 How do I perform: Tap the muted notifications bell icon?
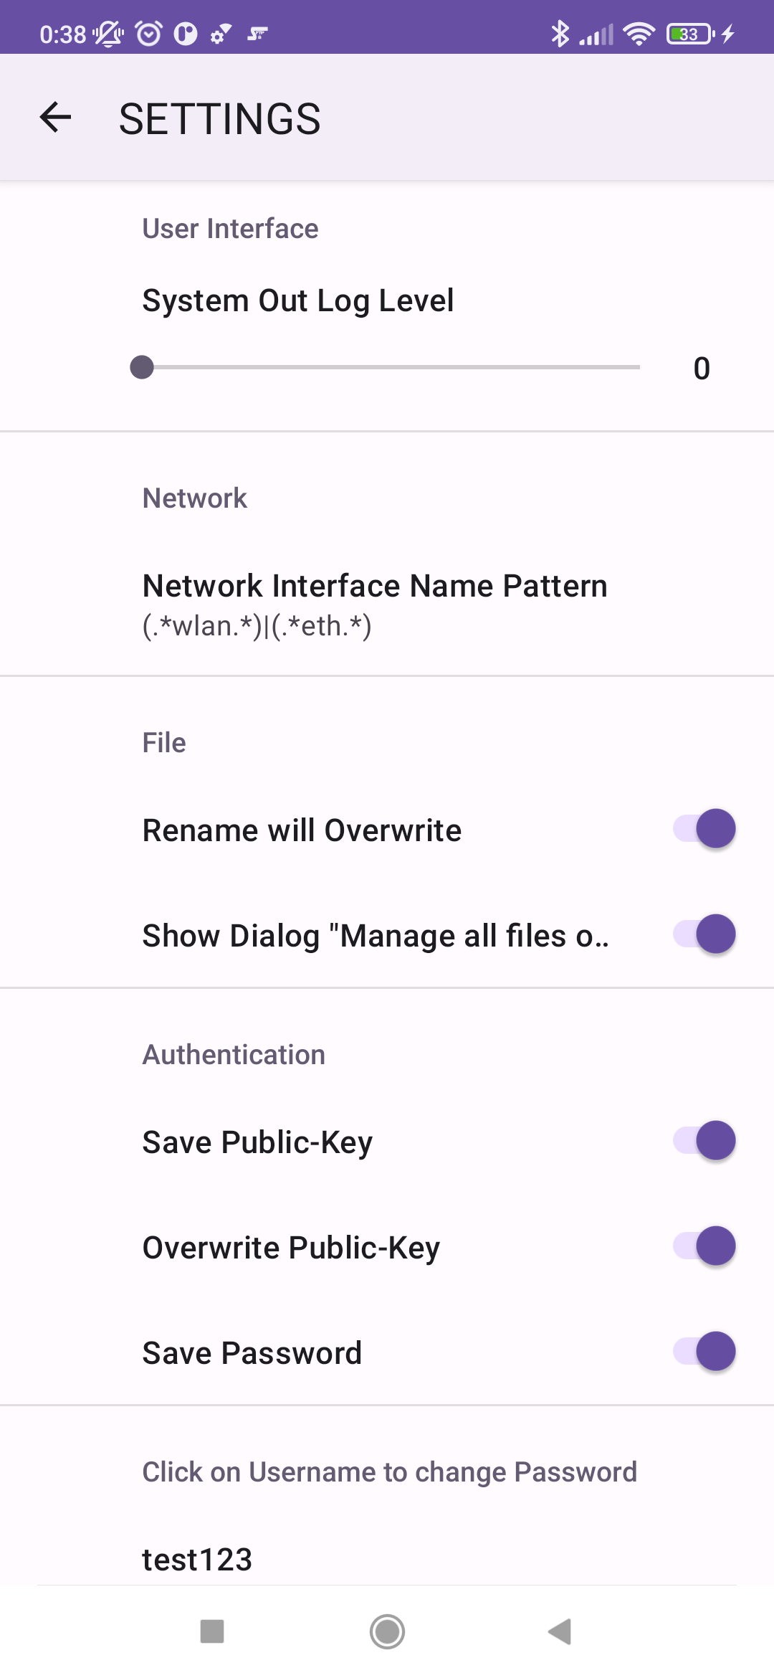coord(108,34)
